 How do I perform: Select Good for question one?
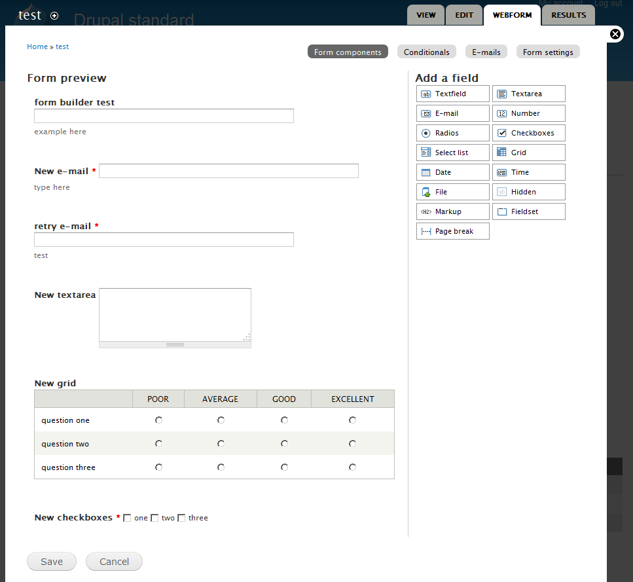(x=284, y=420)
